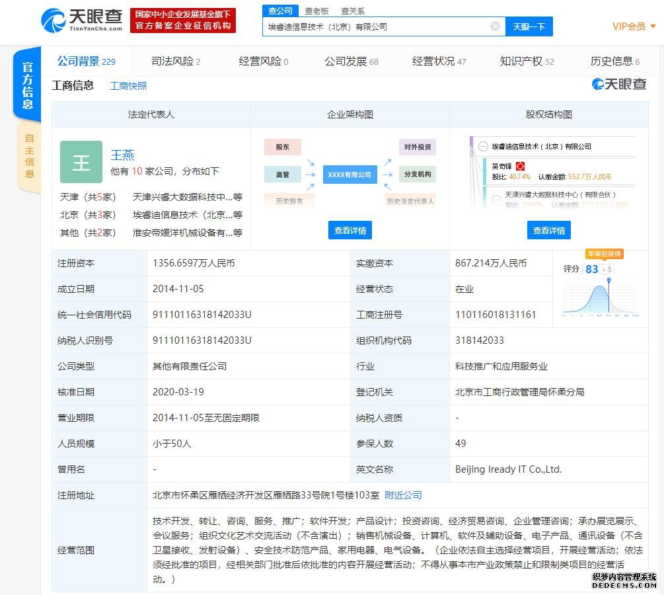Viewport: 664px width, 595px height.
Task: Click the 法定代表人 column header
Action: click(x=151, y=114)
